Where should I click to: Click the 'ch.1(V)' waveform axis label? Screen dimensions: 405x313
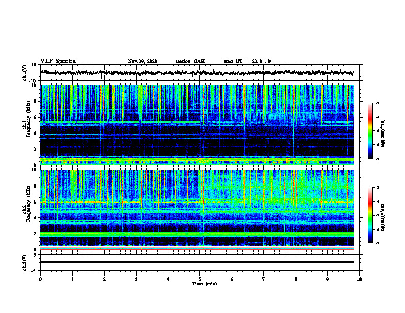tap(25, 73)
